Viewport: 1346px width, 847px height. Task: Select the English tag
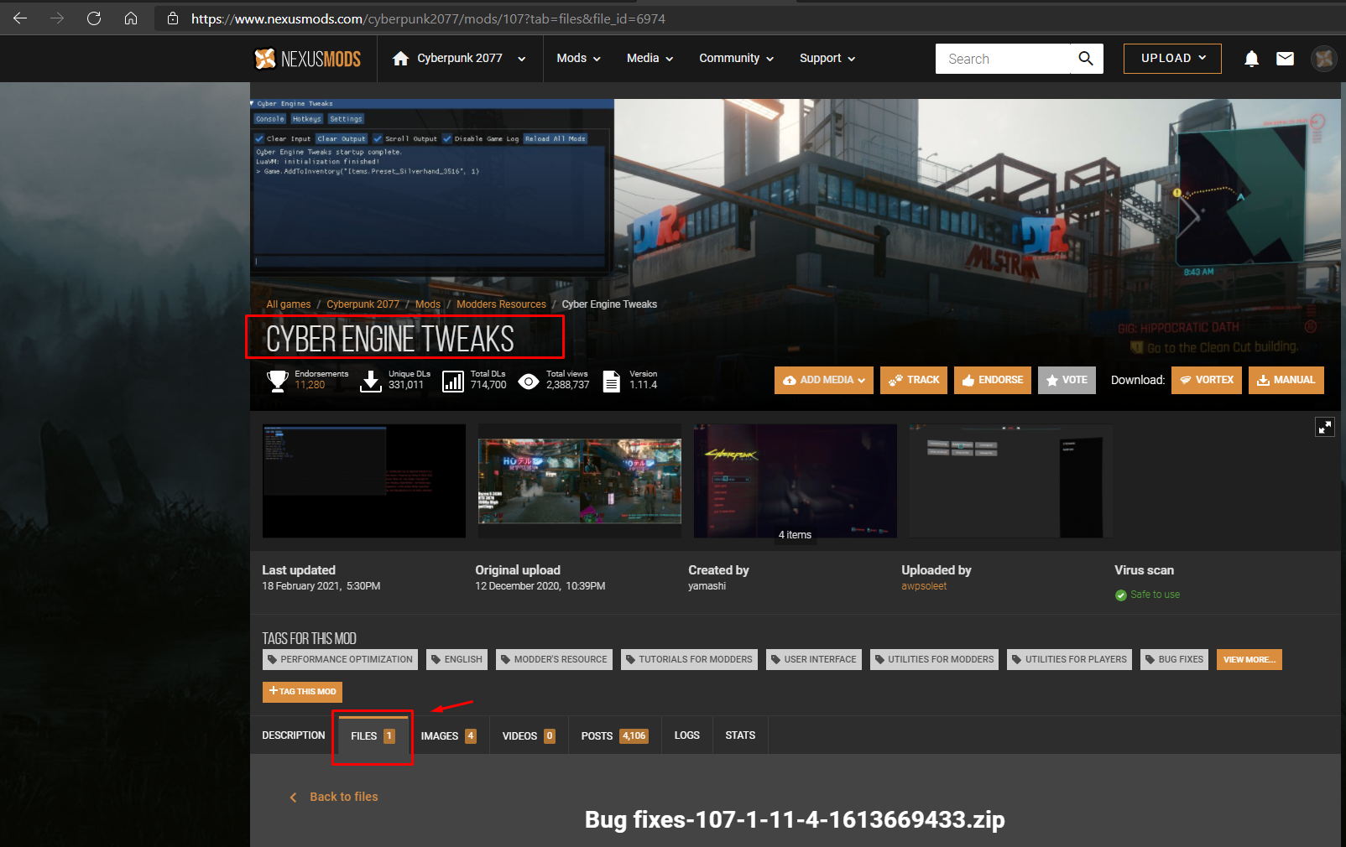457,660
